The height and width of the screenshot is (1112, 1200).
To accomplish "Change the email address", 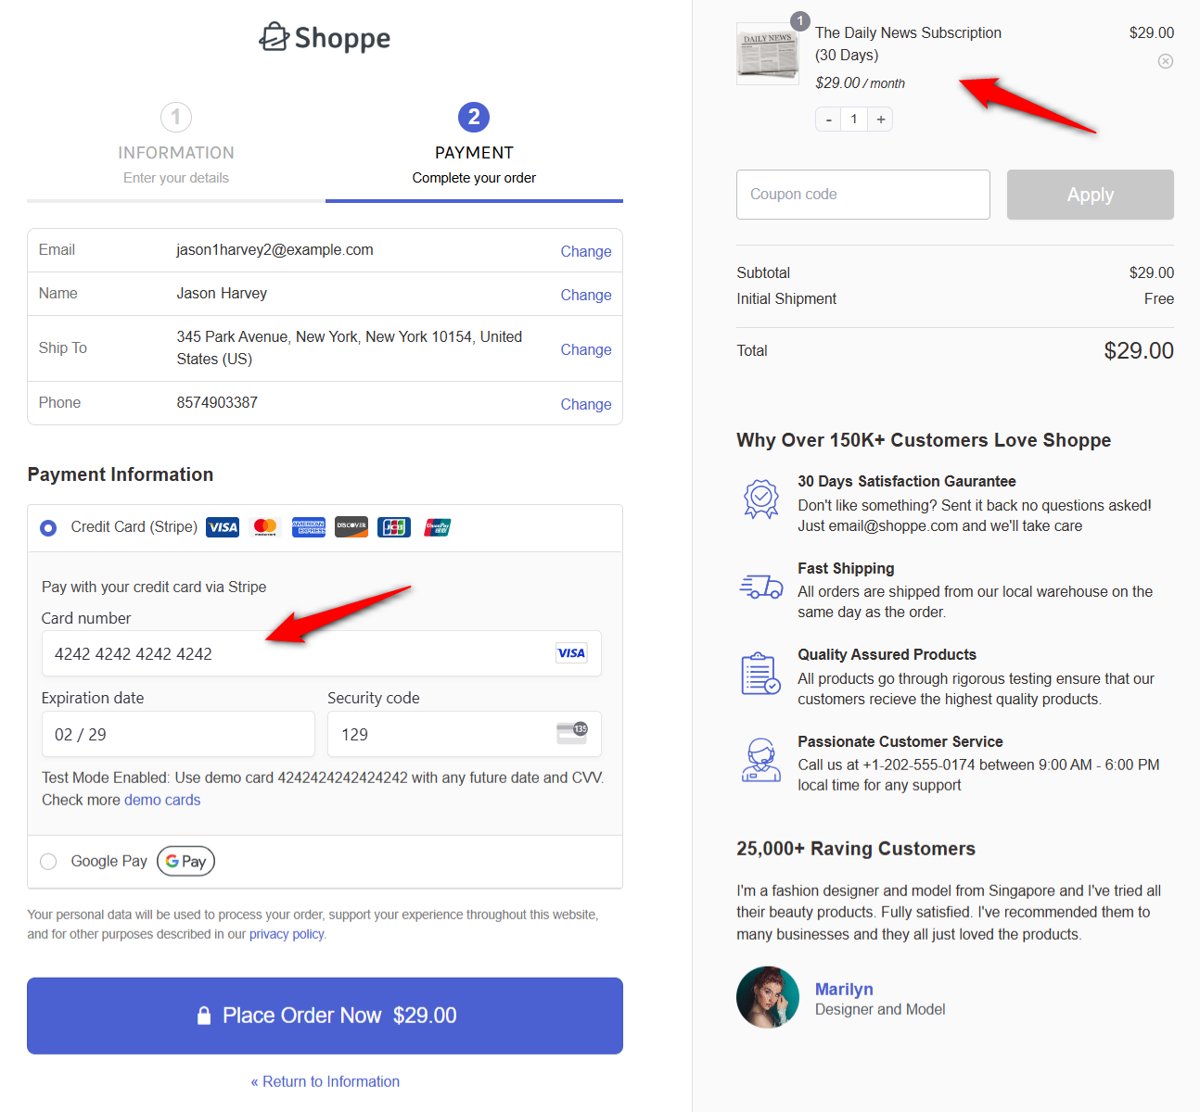I will click(586, 251).
